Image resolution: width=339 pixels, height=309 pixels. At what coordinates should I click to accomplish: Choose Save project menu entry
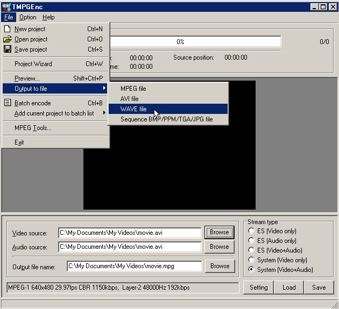click(55, 49)
